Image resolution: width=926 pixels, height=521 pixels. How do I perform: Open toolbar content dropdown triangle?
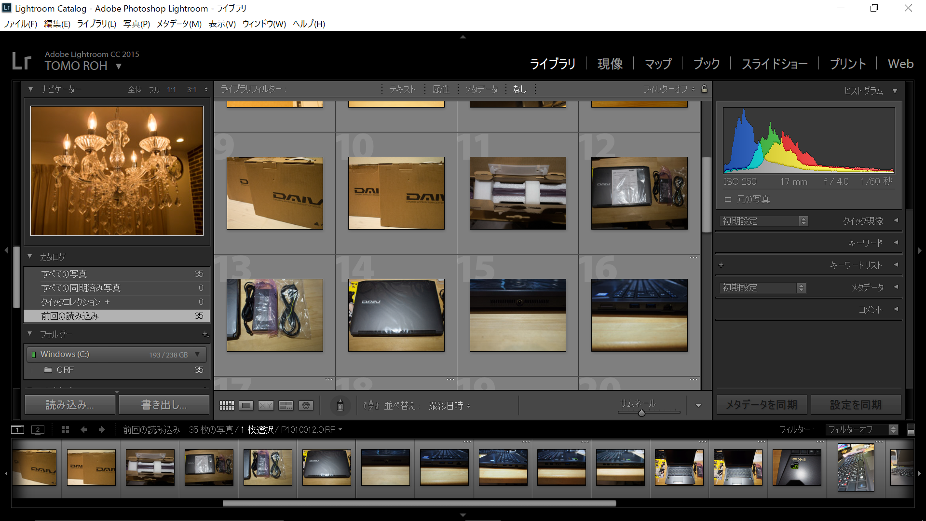pos(698,406)
